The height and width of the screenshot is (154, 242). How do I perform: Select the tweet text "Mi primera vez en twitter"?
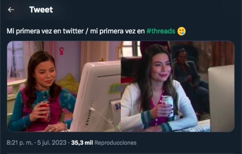(45, 31)
